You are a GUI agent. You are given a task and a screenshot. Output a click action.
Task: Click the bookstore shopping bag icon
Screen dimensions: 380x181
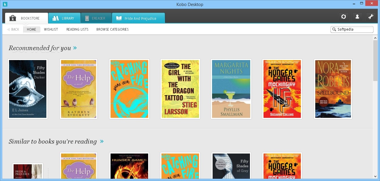(x=13, y=18)
